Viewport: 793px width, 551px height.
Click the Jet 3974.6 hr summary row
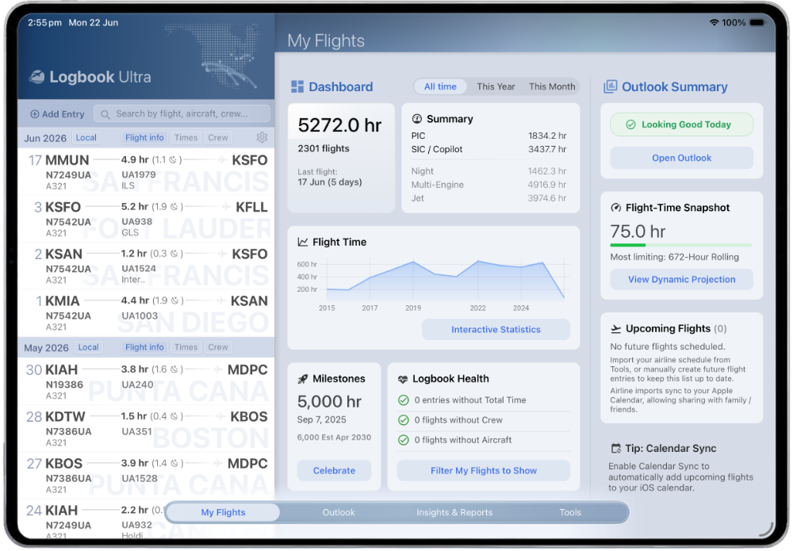[x=488, y=199]
